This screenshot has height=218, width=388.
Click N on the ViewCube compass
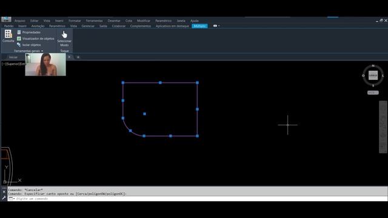click(373, 66)
